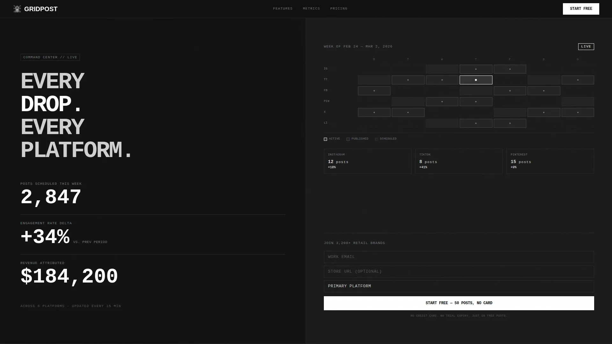Click the Scheduled legend swatch

click(x=376, y=139)
